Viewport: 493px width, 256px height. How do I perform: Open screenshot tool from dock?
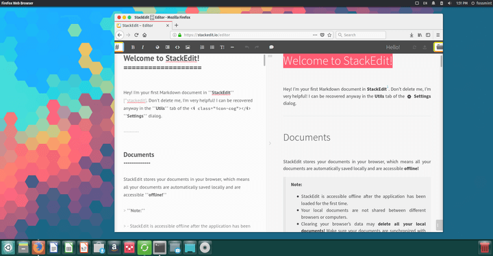coord(175,248)
